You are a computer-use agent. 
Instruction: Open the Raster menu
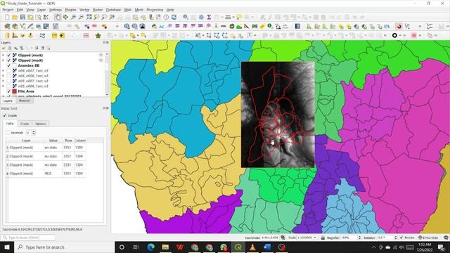pos(98,10)
